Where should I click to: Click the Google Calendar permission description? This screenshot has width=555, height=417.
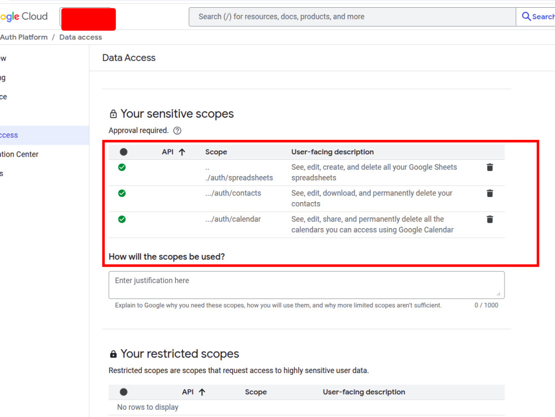pos(372,224)
